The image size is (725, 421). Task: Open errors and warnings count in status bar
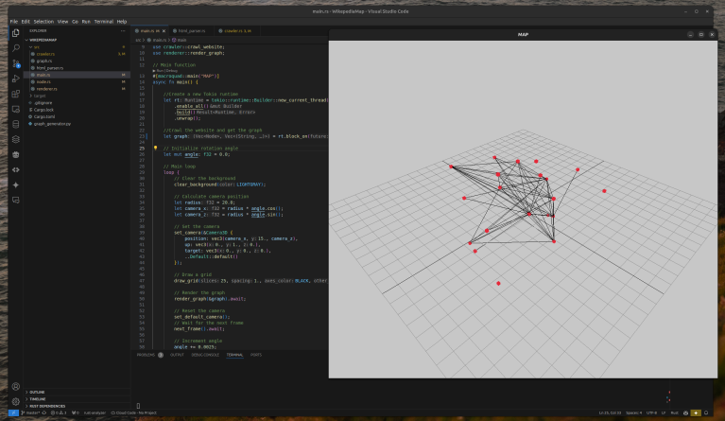pos(59,412)
